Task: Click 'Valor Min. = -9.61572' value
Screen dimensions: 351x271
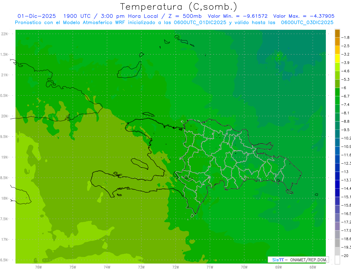Action: coord(238,16)
